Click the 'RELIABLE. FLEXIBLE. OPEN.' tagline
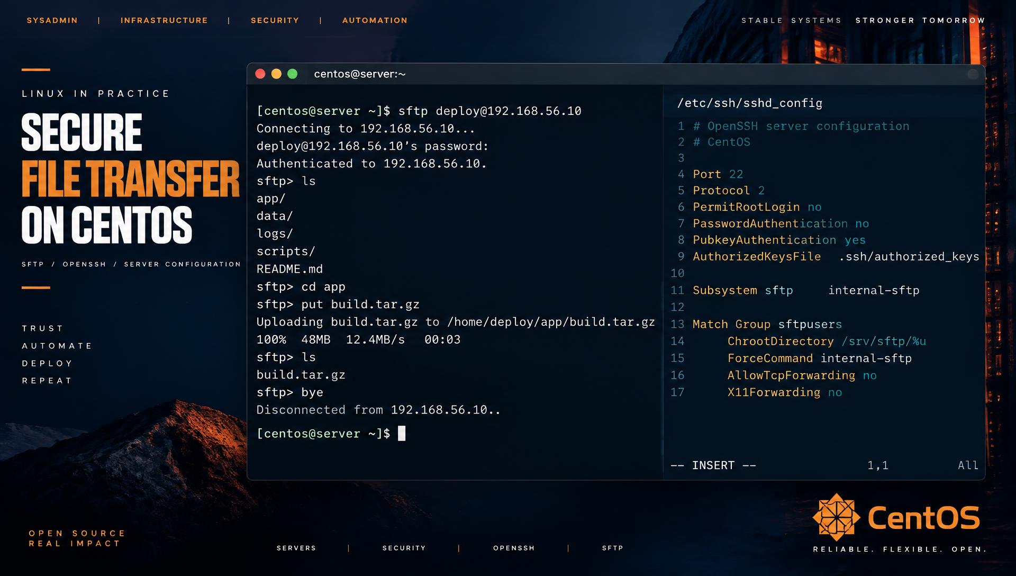This screenshot has height=576, width=1016. point(900,550)
